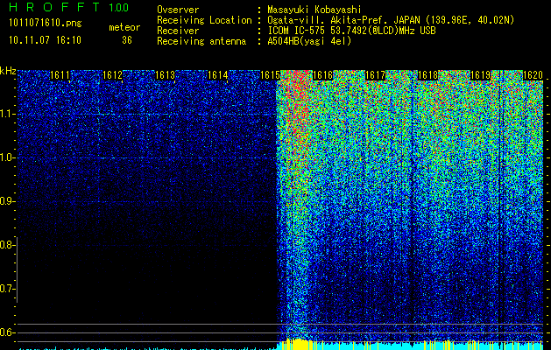Click the 1615 time marker
The width and height of the screenshot is (551, 350).
[x=270, y=75]
